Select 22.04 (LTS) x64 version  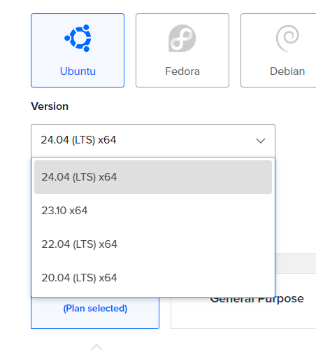[x=153, y=244]
